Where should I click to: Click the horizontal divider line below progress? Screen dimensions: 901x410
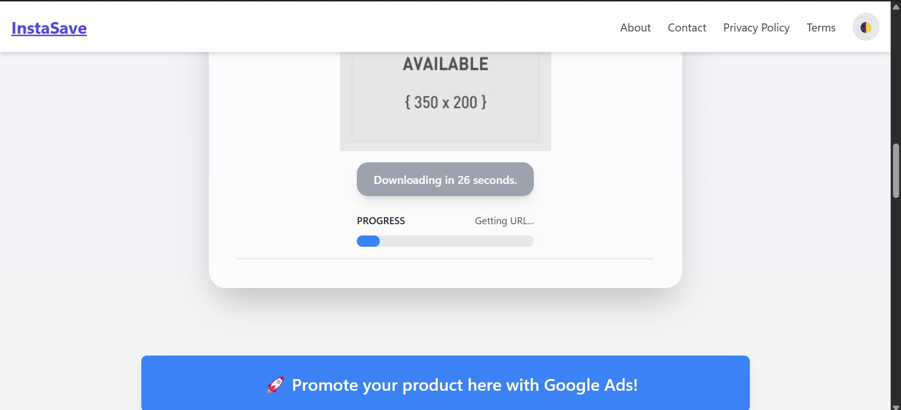(445, 258)
